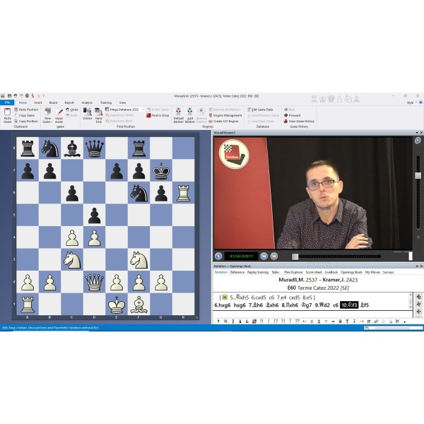Click Forward in Game History

(x=292, y=115)
